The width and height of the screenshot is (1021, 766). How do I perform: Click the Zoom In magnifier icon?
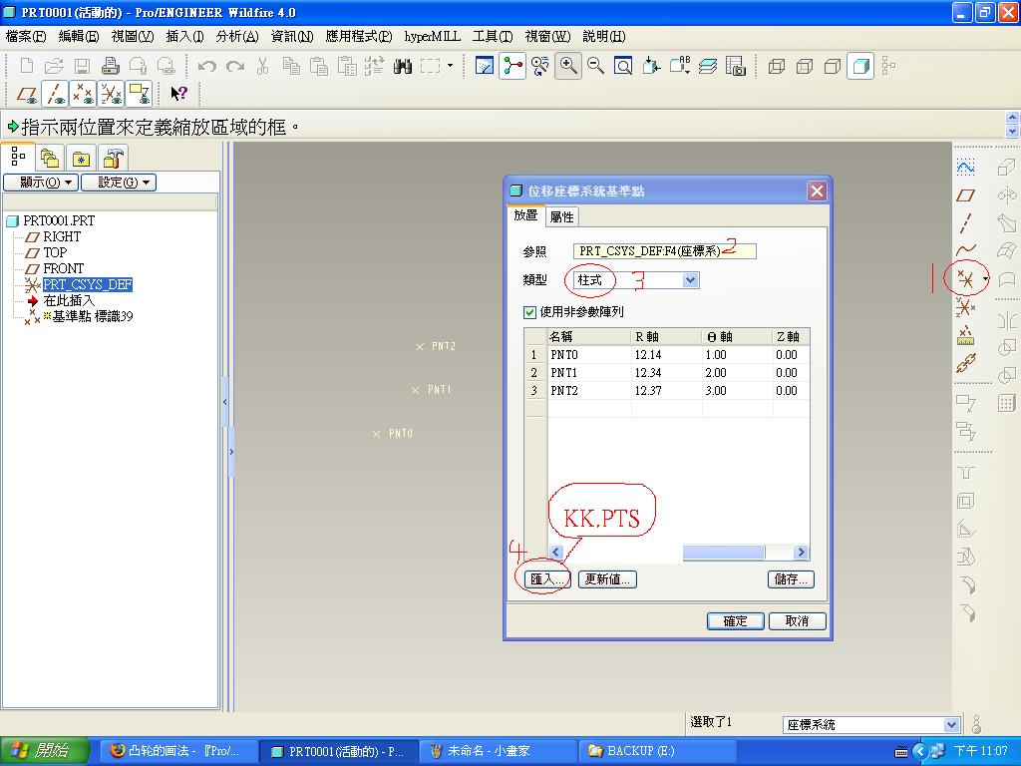(567, 66)
